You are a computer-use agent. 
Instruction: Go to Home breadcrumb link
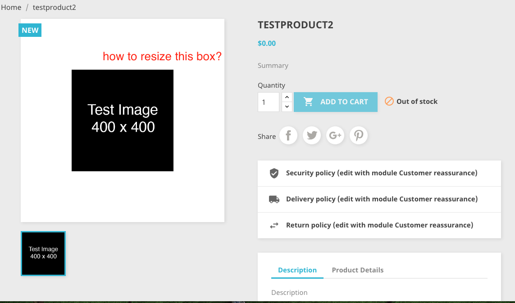[11, 7]
